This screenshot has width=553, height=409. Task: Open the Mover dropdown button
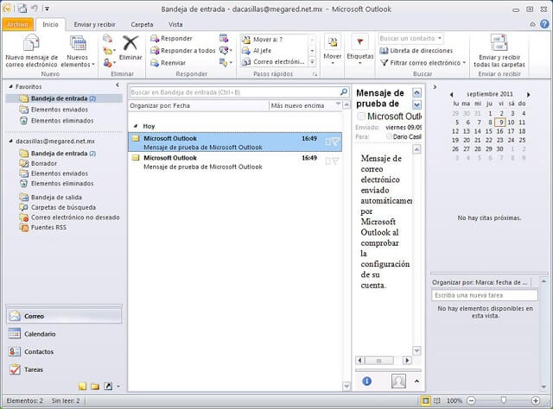332,50
